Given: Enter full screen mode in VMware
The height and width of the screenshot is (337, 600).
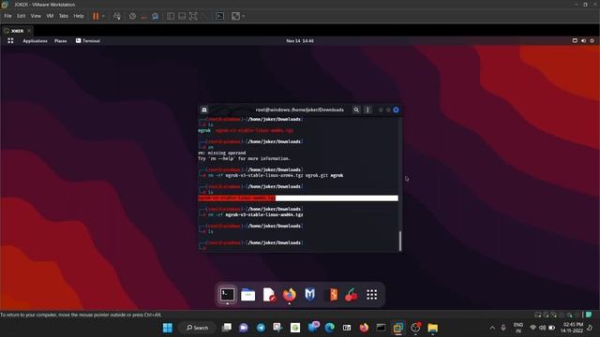Looking at the screenshot, I should pos(194,16).
